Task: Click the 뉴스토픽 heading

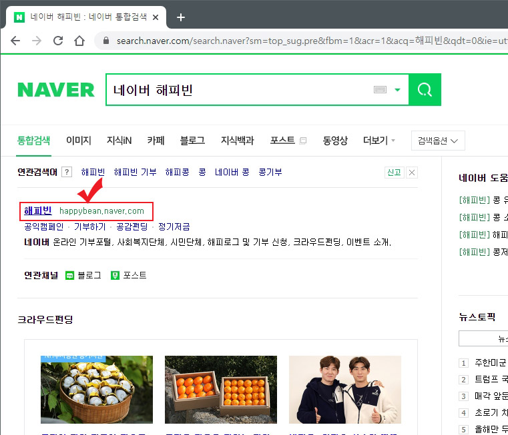Action: coord(477,317)
